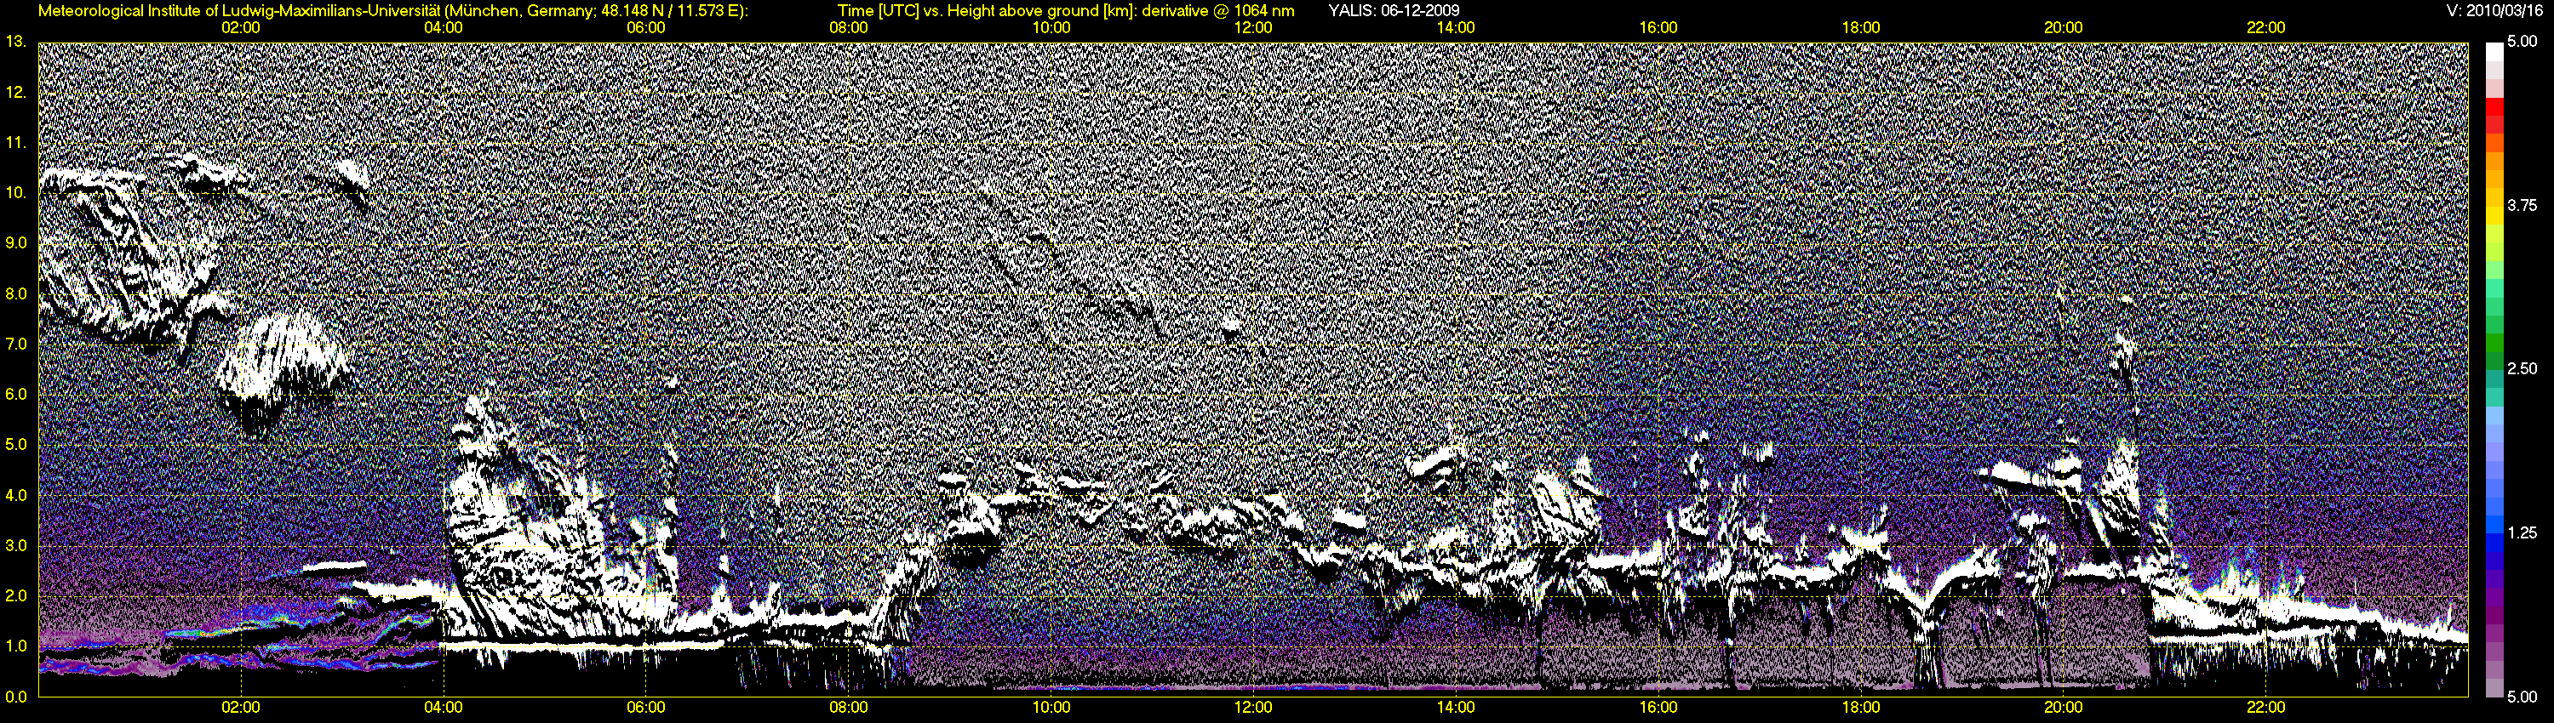Click the green colorbar segment near 2.50
The width and height of the screenshot is (2554, 723).
pos(2494,353)
